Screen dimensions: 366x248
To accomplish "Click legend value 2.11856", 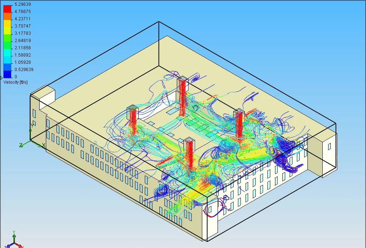I will pos(23,48).
